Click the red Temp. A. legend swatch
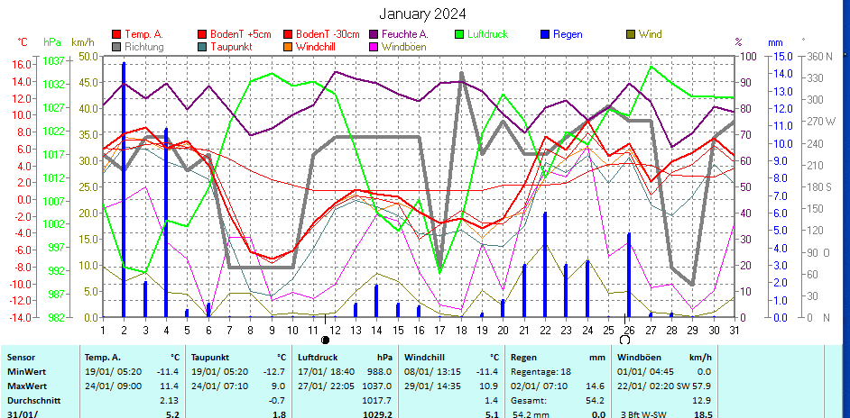Screen dimensions: 850x418 click(x=116, y=34)
